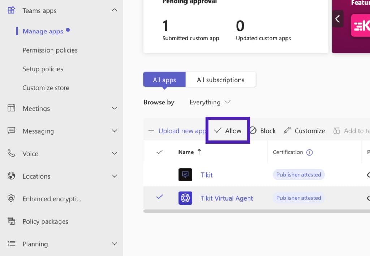Toggle the select-all checkmark in header

coord(159,152)
